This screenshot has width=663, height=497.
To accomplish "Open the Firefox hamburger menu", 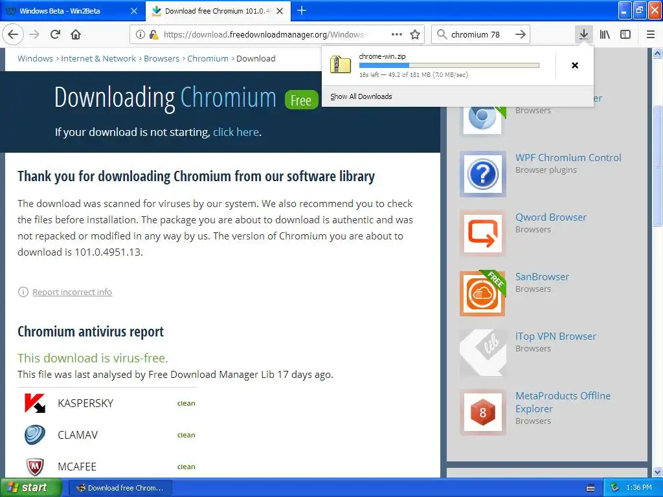I will click(x=651, y=35).
